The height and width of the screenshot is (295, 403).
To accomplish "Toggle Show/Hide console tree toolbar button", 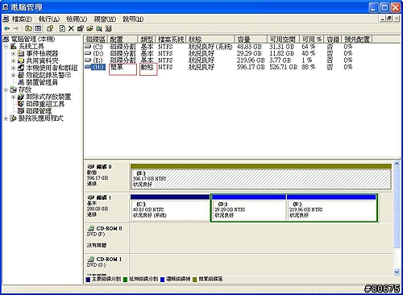I will 38,28.
